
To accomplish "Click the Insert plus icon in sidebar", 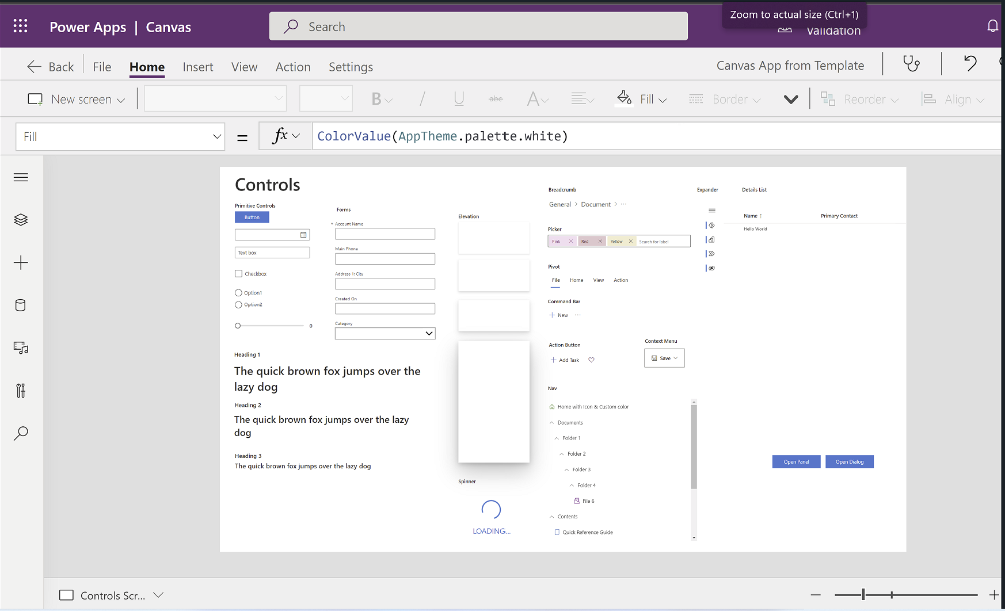I will 21,263.
